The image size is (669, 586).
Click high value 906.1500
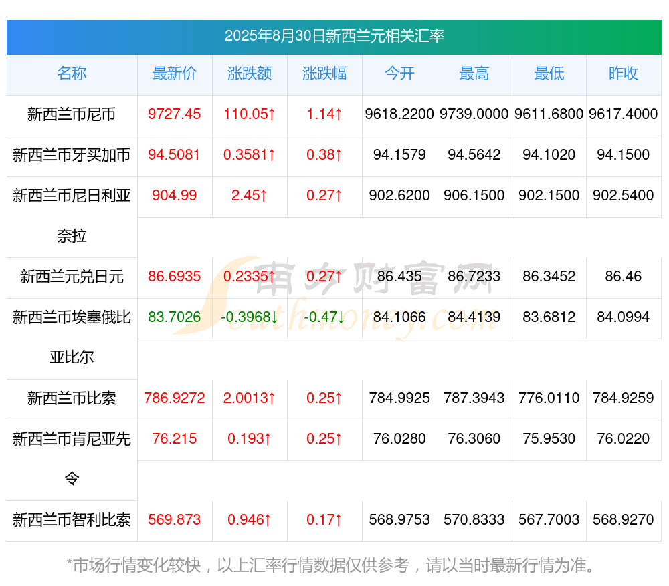tap(474, 196)
